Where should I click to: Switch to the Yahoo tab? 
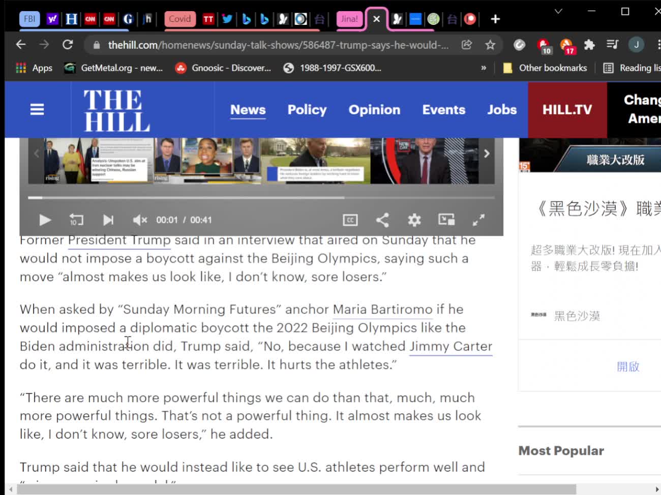[x=52, y=19]
